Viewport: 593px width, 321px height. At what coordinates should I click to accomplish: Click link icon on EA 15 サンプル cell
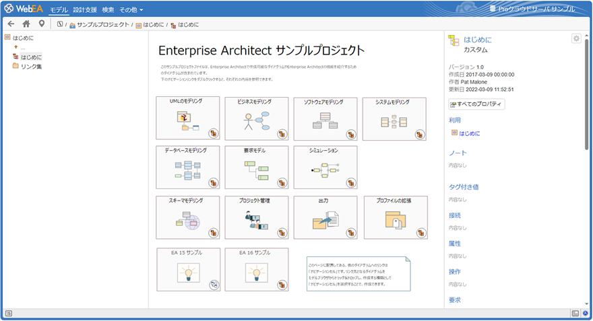click(x=214, y=285)
